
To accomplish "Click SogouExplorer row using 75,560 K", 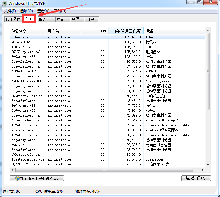I will pos(108,76).
